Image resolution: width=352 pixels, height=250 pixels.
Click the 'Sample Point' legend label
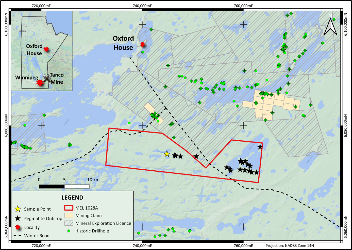pyautogui.click(x=37, y=209)
